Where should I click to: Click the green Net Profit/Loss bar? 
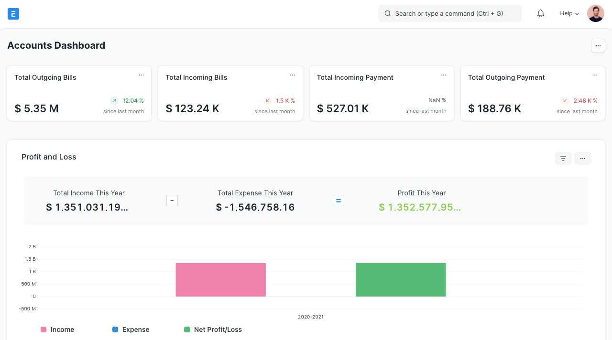[x=400, y=280]
